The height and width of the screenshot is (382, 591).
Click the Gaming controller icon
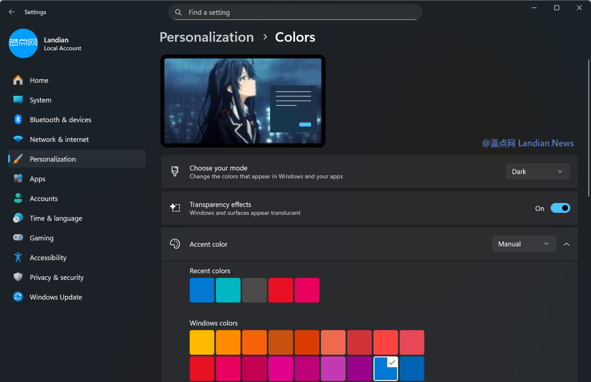[18, 238]
